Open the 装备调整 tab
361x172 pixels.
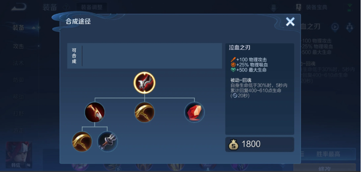92,7
